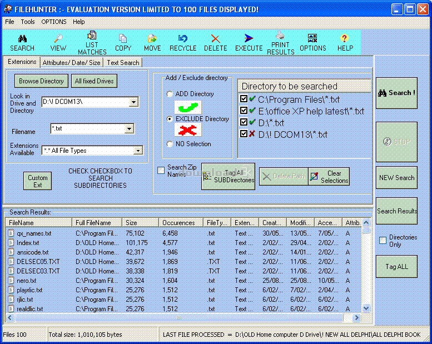Expand the Filename dropdown list
The height and width of the screenshot is (344, 432).
[x=129, y=128]
